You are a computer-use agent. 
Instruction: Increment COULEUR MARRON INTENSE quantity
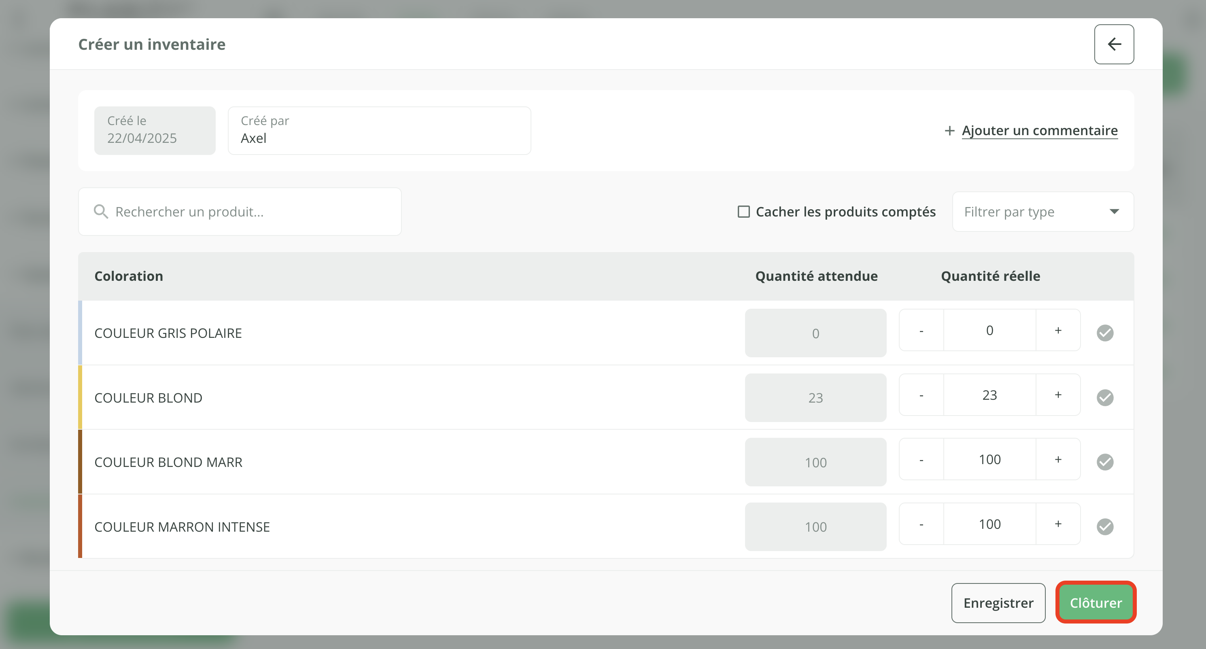pos(1057,524)
